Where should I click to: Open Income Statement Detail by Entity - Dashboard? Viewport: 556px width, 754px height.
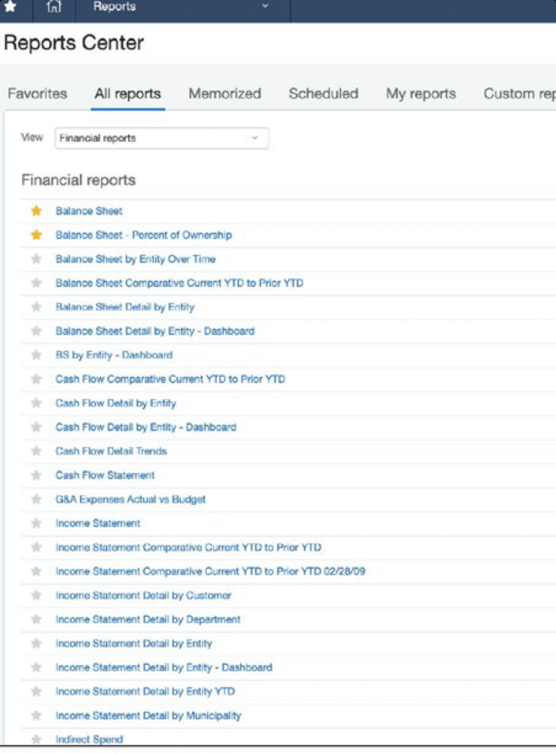tap(163, 667)
